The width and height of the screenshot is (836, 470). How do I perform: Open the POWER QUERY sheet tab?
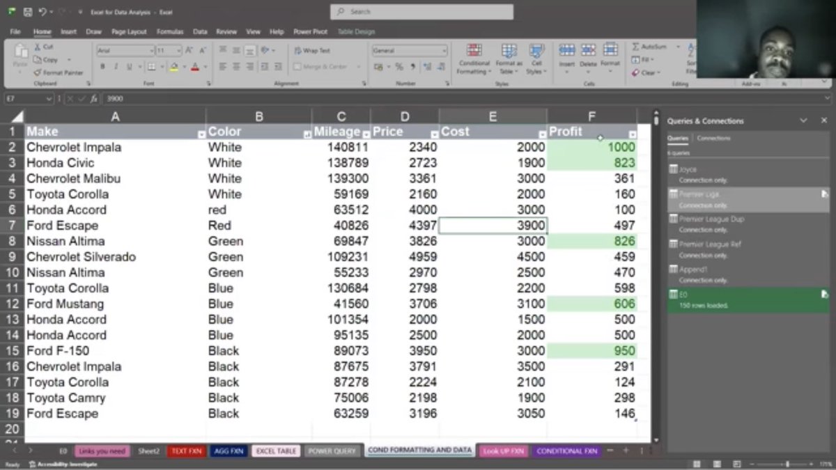coord(332,451)
